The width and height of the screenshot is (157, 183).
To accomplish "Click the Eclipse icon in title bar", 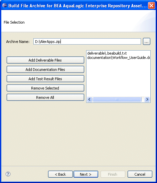I will click(x=5, y=5).
